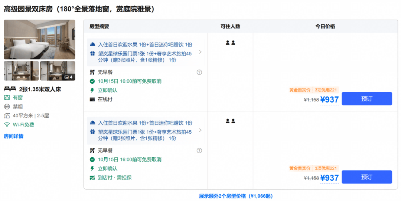The image size is (401, 201).
Task: Expand the benefits chevron in the 到店付 offer
Action: (200, 130)
